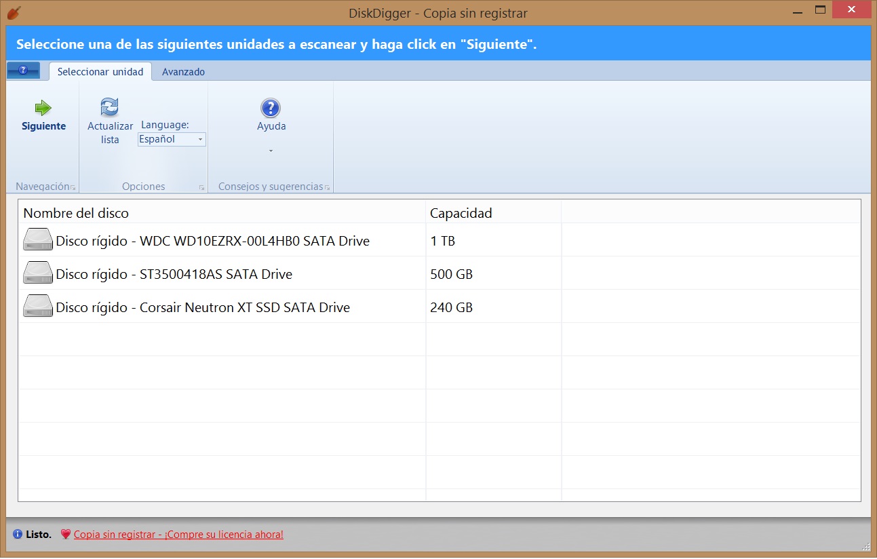Click the drive icon for Corsair Neutron disk
The width and height of the screenshot is (877, 559).
tap(38, 306)
